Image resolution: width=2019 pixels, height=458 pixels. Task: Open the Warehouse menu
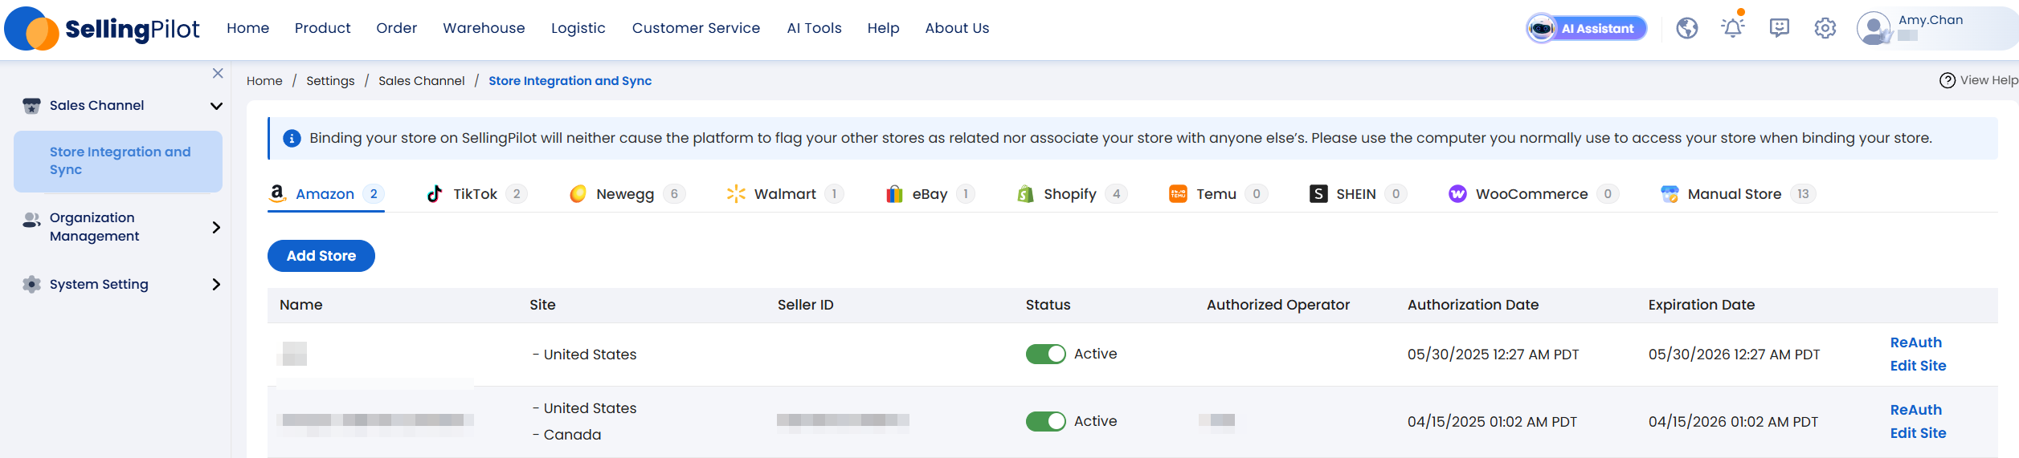tap(484, 28)
